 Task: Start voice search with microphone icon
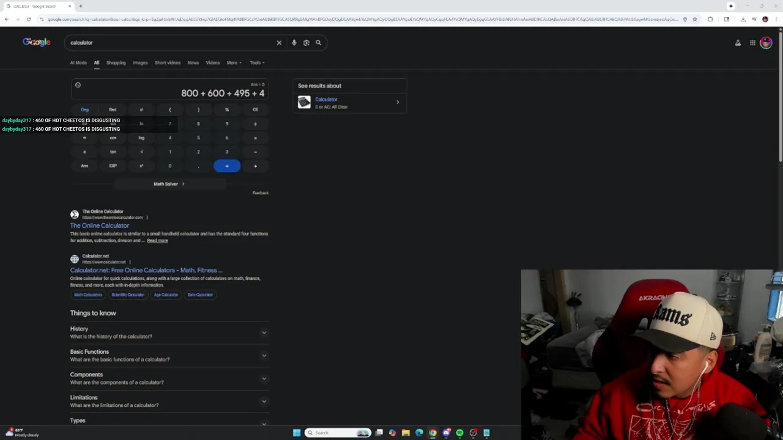[x=294, y=43]
